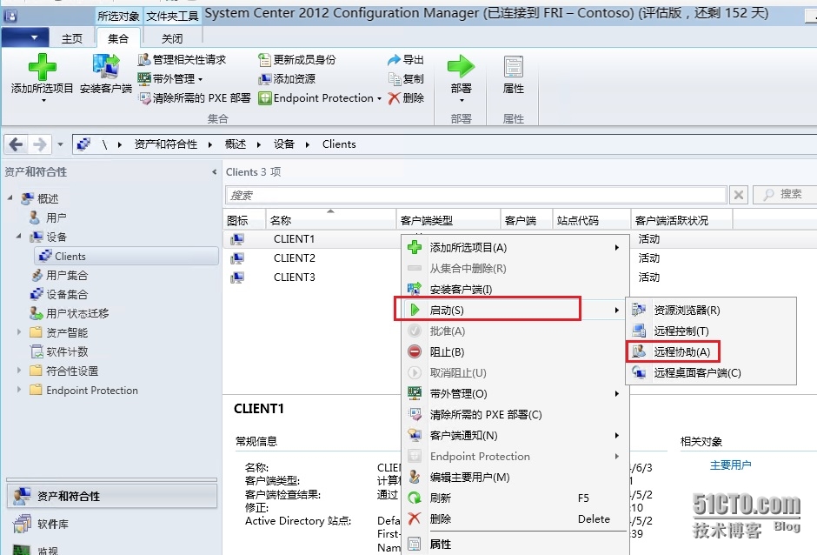This screenshot has width=817, height=555.
Task: Choose 添加所选项目(A) in context menu
Action: click(515, 247)
